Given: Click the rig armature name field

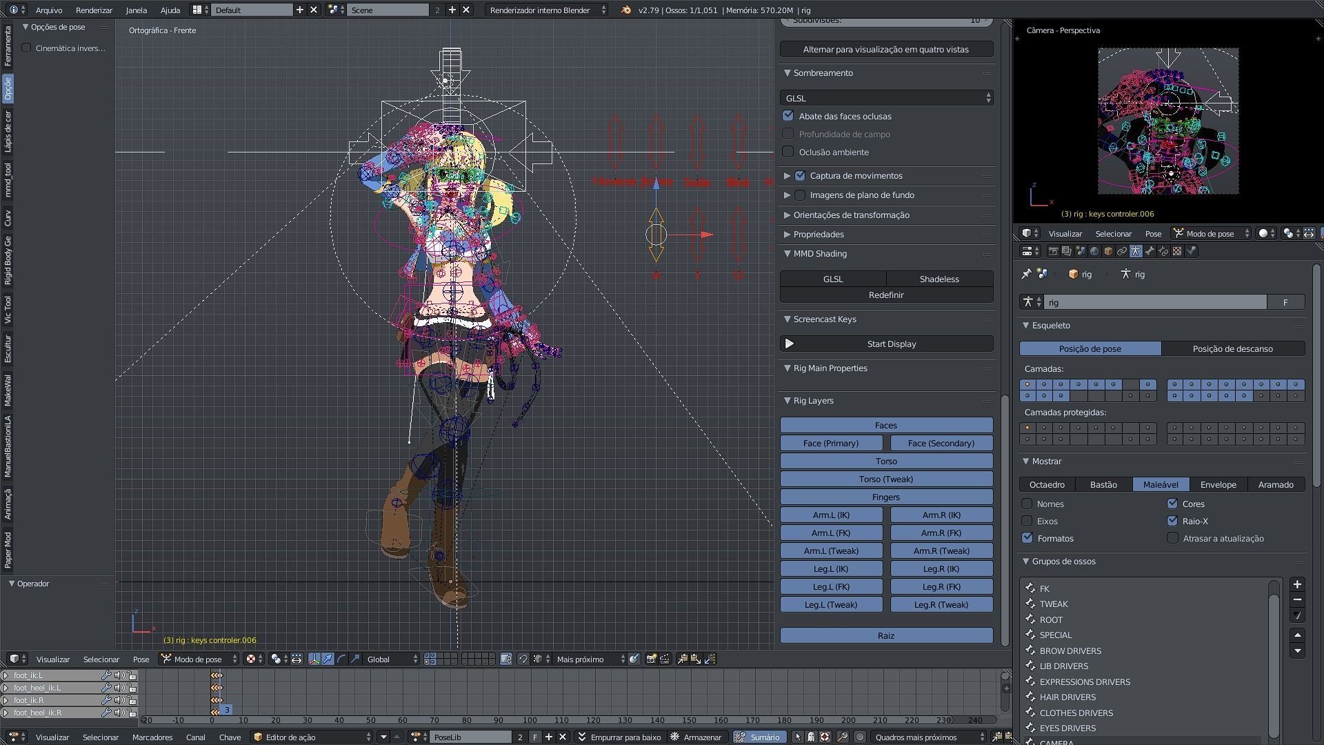Looking at the screenshot, I should pos(1155,302).
